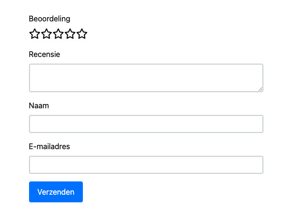
Task: Rate the lowest score with leftmost star
Action: (x=35, y=34)
